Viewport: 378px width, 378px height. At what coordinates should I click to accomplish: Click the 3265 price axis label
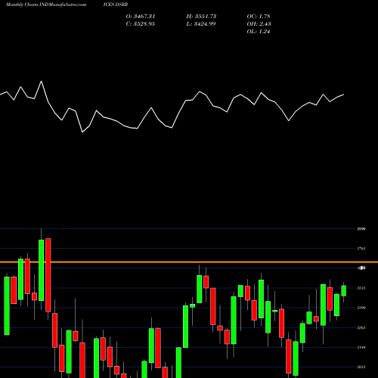tap(361, 327)
